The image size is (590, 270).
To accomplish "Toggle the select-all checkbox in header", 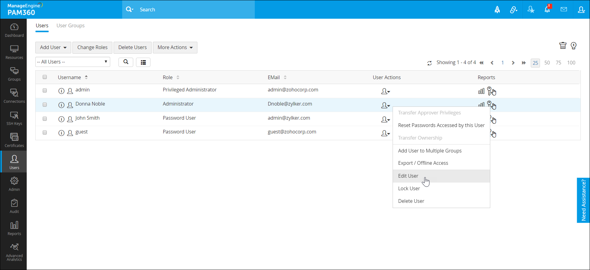I will (45, 77).
